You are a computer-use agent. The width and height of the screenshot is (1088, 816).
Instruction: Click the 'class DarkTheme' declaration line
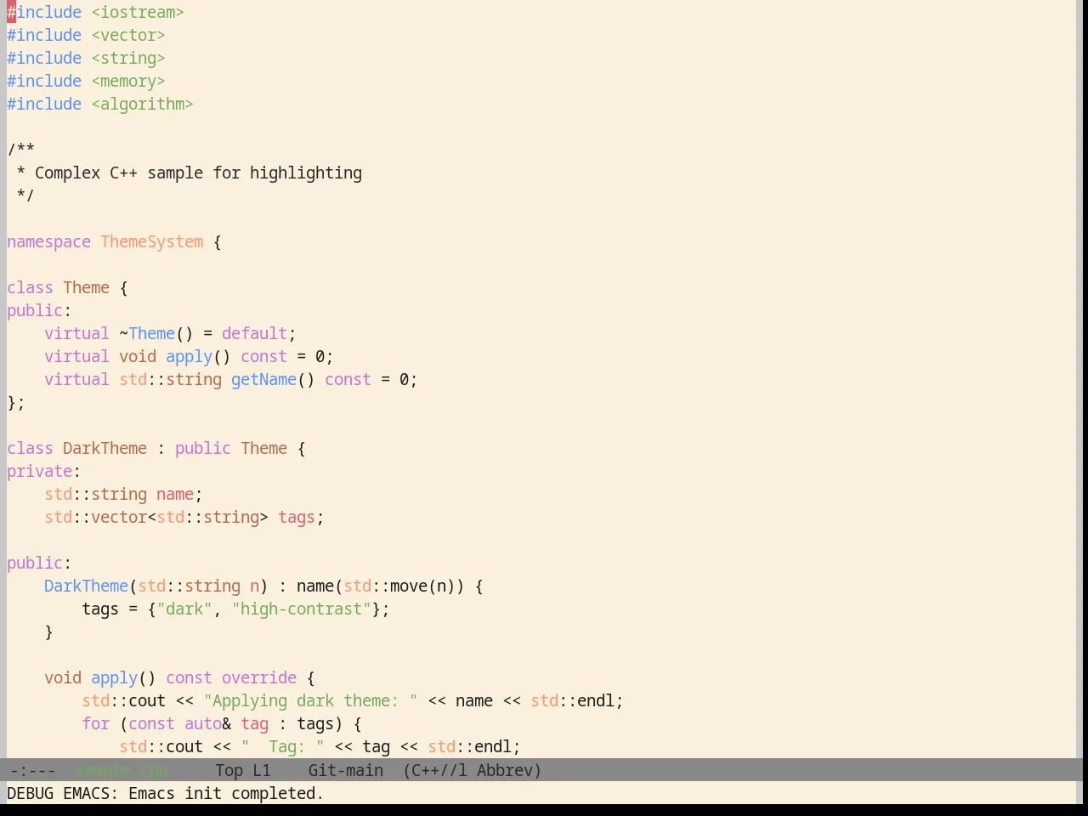point(156,448)
